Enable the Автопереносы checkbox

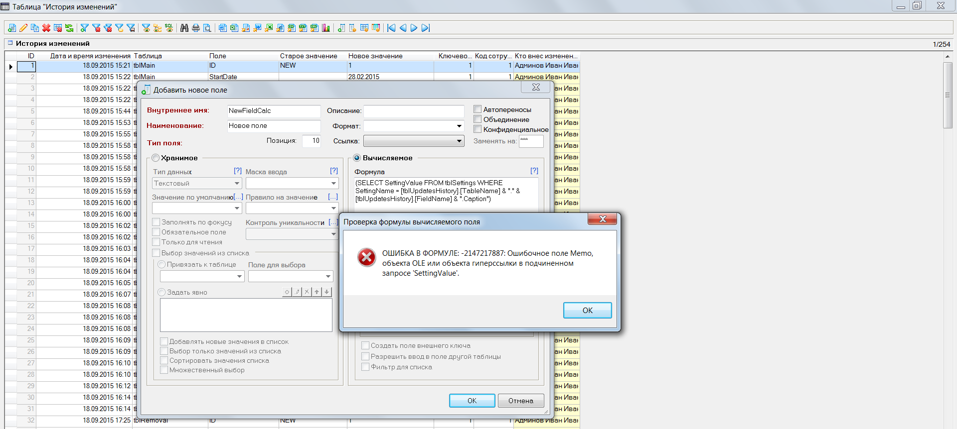[478, 109]
